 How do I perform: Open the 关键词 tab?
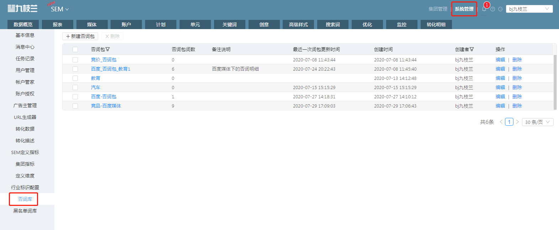pyautogui.click(x=230, y=24)
